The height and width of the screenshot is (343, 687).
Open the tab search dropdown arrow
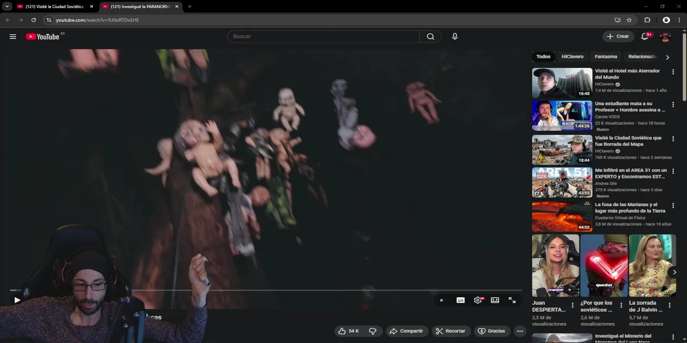pos(7,7)
